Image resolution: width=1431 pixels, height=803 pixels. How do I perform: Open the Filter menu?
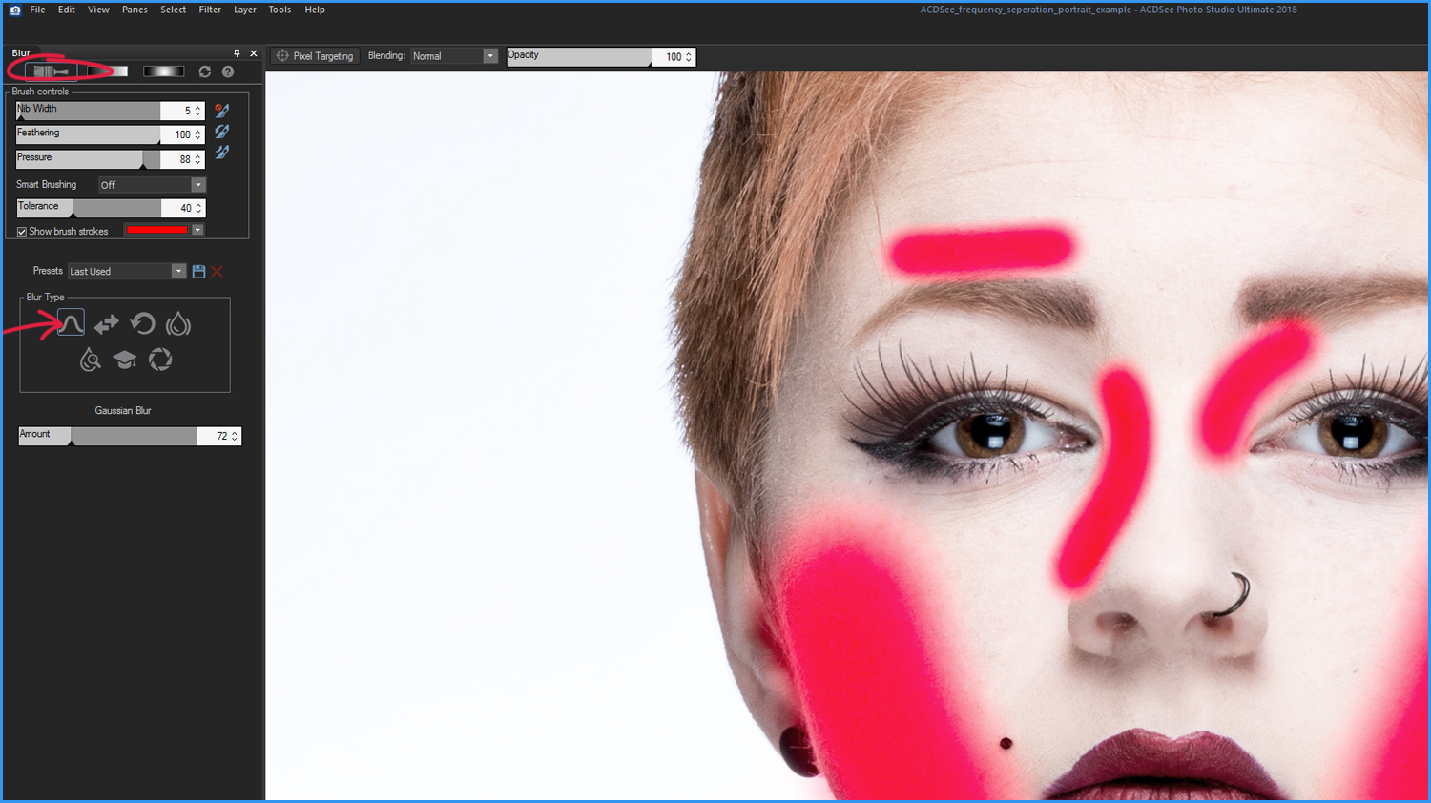[210, 10]
